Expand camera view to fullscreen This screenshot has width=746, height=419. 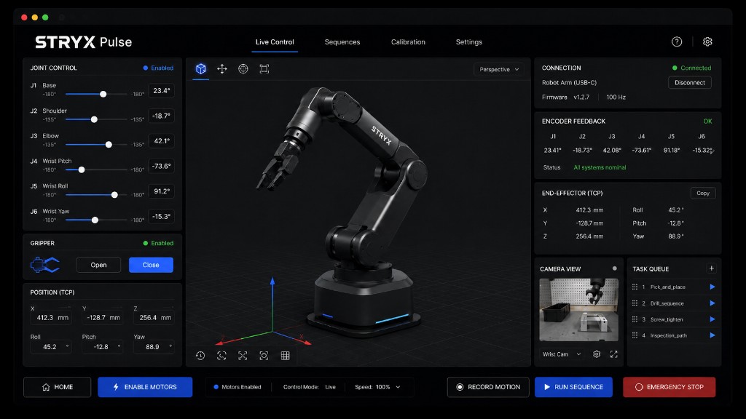tap(613, 354)
